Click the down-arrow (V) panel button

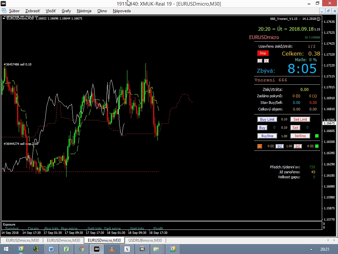pos(266,61)
